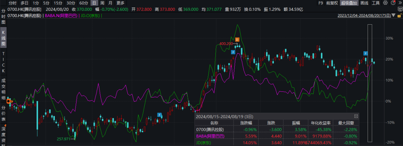
Task: Open the K线图 sidebar view
Action: 3,38
